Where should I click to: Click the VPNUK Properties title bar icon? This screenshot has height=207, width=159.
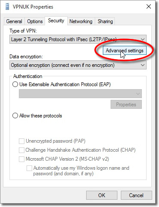pos(7,7)
